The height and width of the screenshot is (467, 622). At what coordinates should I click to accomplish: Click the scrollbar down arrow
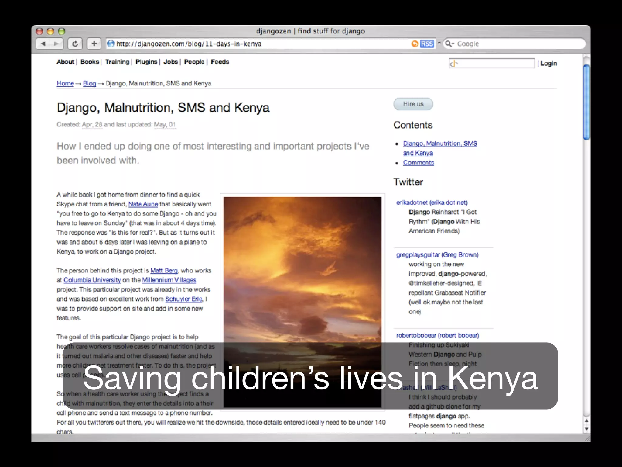586,429
